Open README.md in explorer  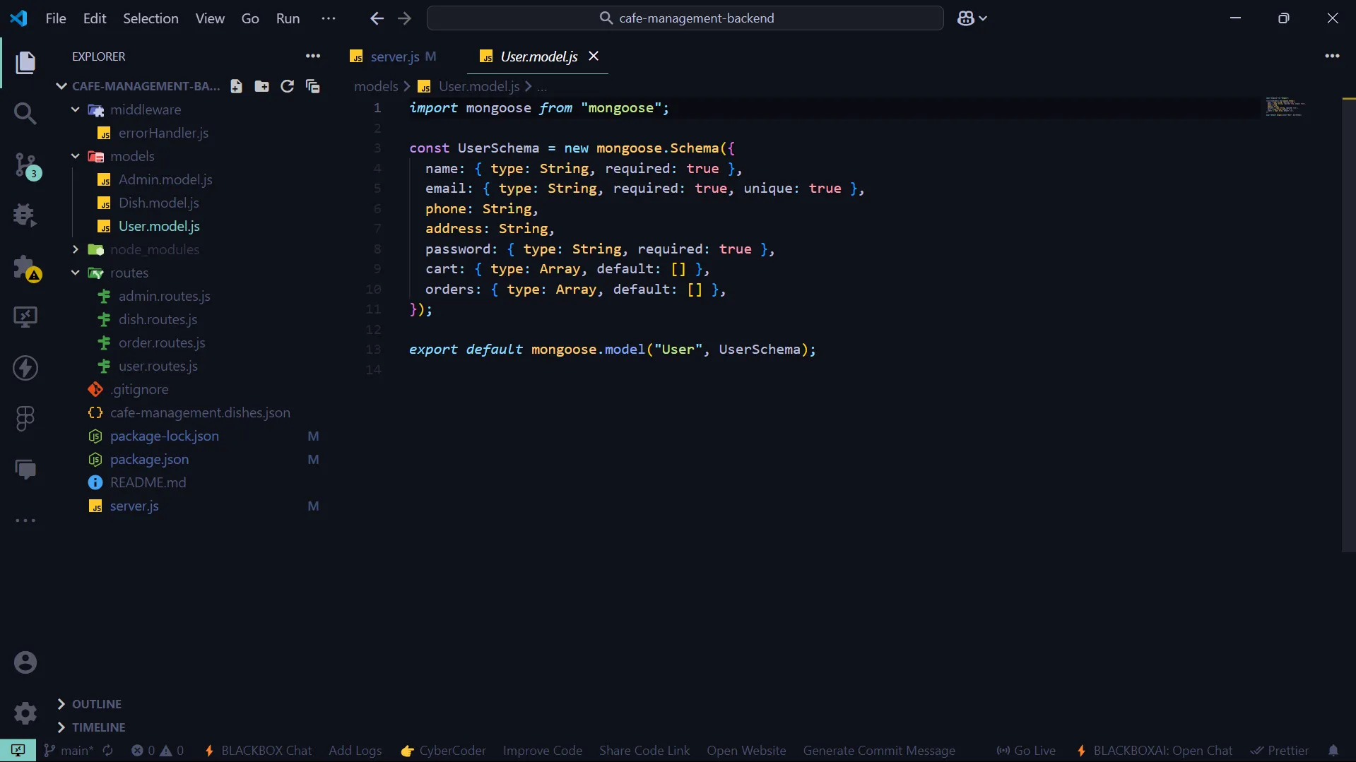tap(148, 482)
